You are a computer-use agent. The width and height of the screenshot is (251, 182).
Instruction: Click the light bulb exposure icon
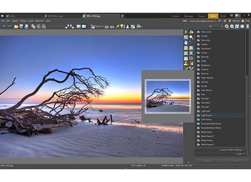pyautogui.click(x=122, y=26)
